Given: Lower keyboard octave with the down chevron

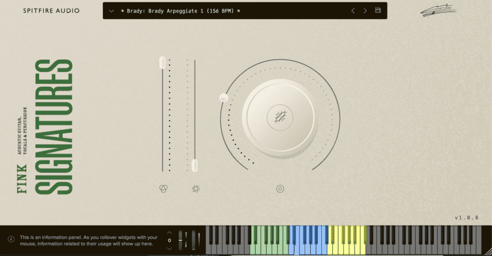Looking at the screenshot, I should [170, 249].
